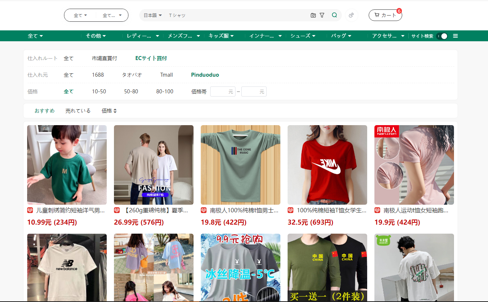Select 1688 source filter

click(98, 75)
